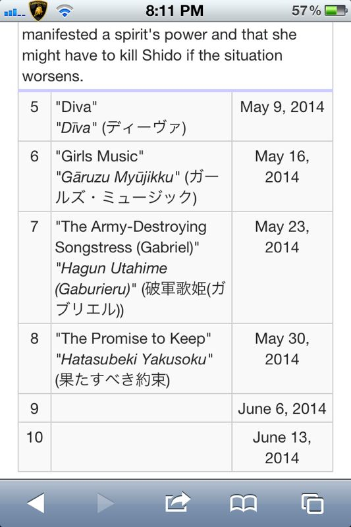Tap the cellular signal bars
Image resolution: width=351 pixels, height=527 pixels.
(14, 13)
